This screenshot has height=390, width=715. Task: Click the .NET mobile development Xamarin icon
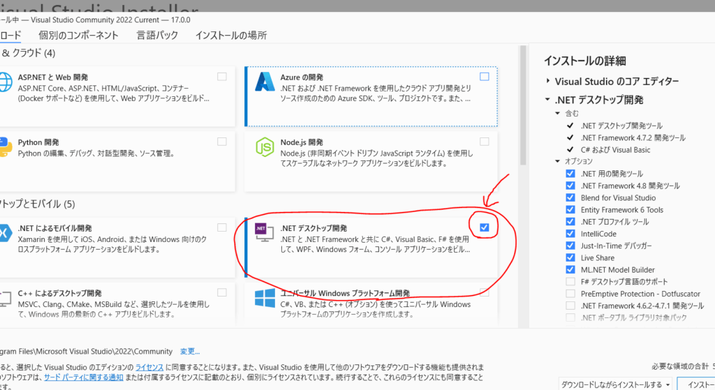point(6,234)
